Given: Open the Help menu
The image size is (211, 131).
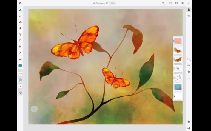Looking at the screenshot, I should click(x=170, y=3).
